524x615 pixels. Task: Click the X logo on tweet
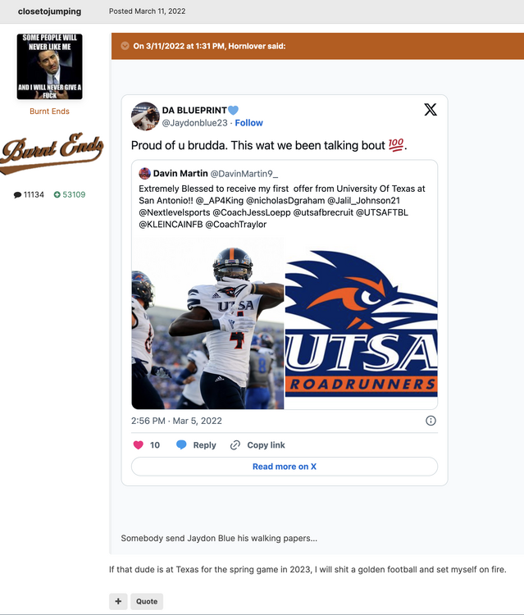tap(431, 109)
